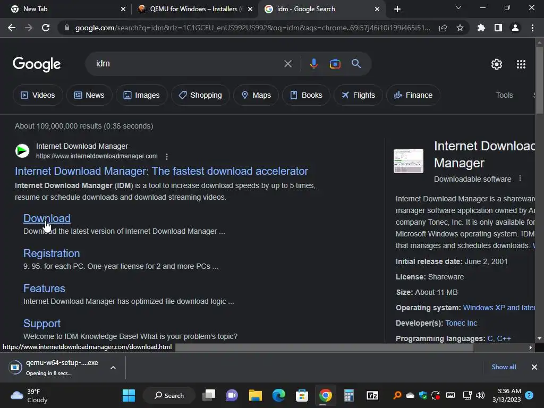
Task: Click the volume icon in the system tray
Action: pos(480,395)
